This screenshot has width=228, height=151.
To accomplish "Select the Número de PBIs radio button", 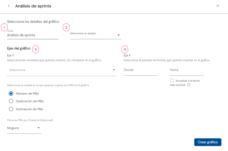I will [x=11, y=94].
